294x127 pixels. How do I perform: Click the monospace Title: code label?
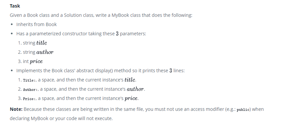pyautogui.click(x=29, y=80)
